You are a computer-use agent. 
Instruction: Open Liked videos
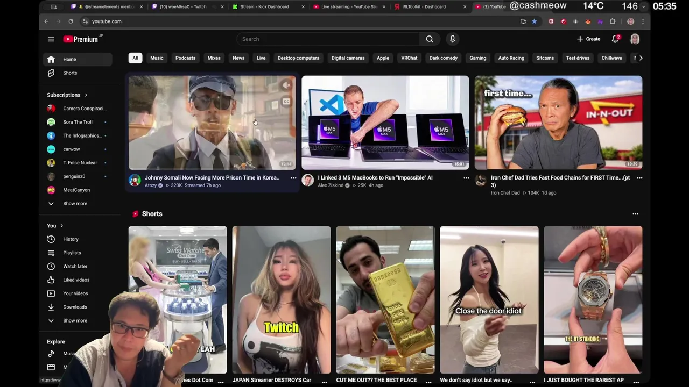tap(78, 279)
